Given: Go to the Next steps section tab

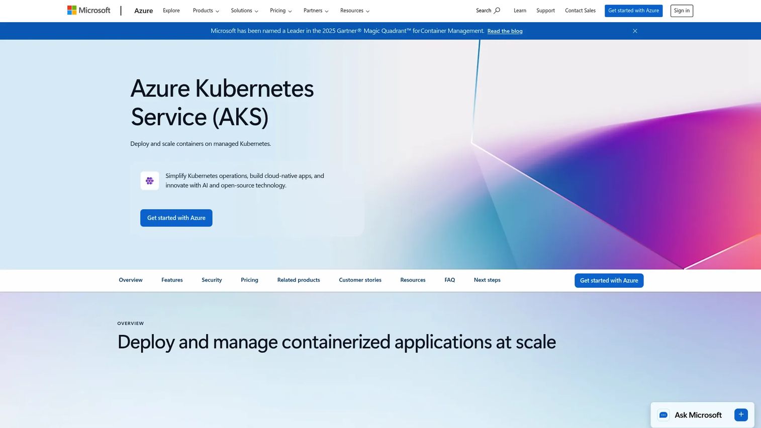Looking at the screenshot, I should [x=487, y=280].
